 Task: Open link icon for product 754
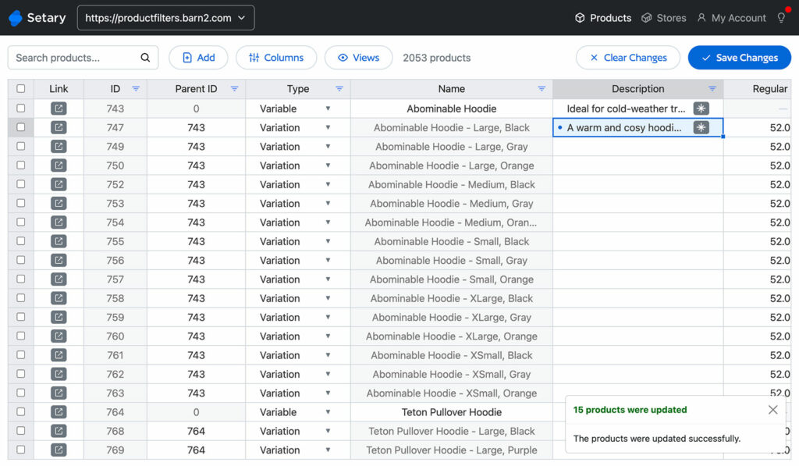click(x=59, y=222)
